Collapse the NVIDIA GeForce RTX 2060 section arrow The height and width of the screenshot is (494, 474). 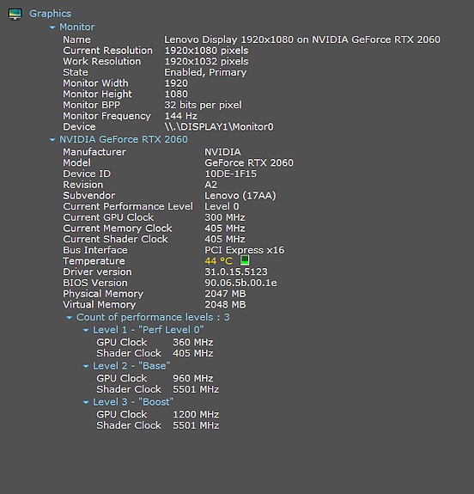52,140
